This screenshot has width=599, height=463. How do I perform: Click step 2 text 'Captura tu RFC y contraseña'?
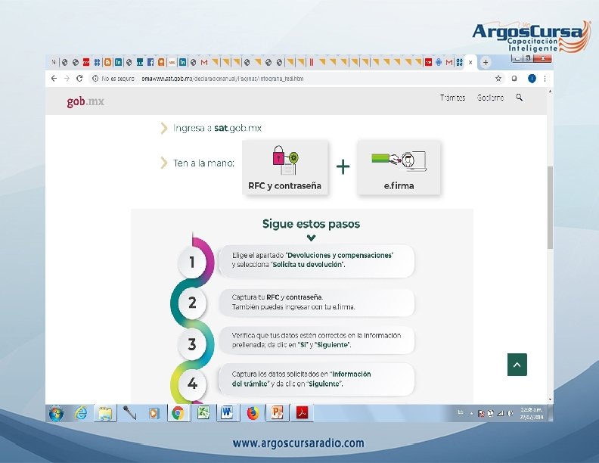click(278, 297)
